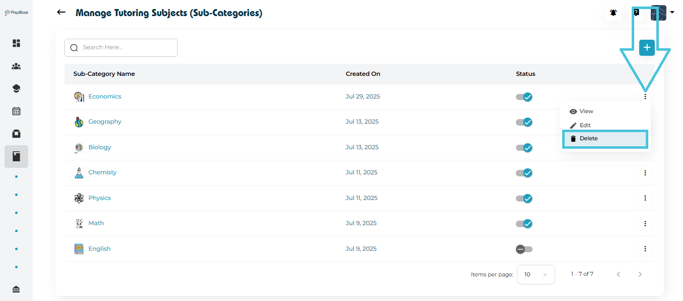This screenshot has width=683, height=301.
Task: Open the Biology sub-category link
Action: click(x=100, y=147)
